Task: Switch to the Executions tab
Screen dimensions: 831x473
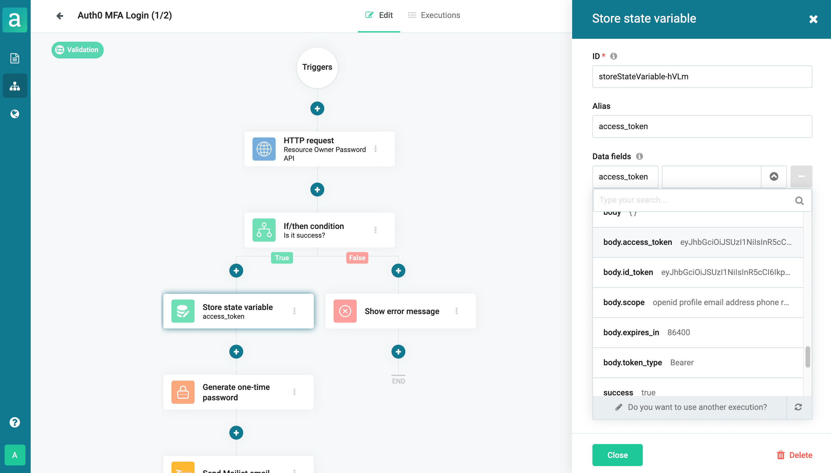Action: (434, 15)
